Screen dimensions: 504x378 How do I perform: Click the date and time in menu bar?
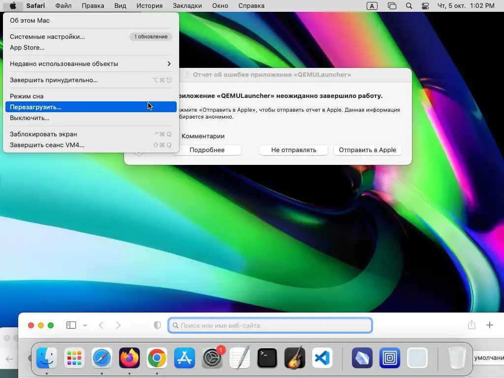[x=466, y=6]
